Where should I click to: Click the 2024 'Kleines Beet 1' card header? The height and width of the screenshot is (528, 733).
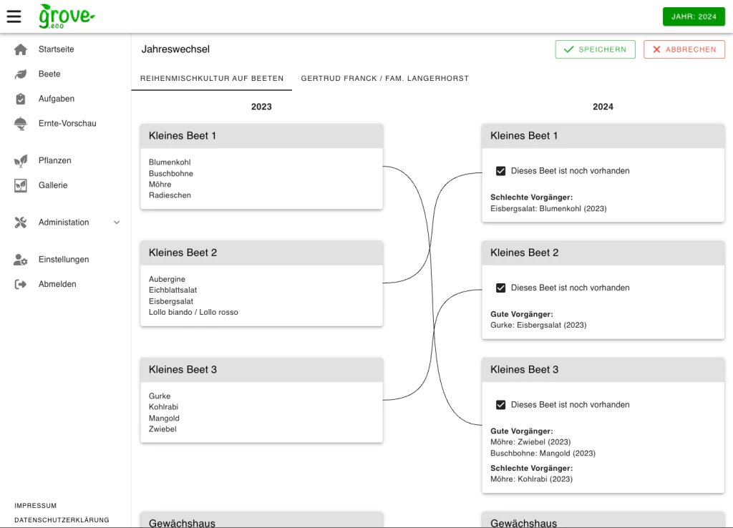coord(603,136)
